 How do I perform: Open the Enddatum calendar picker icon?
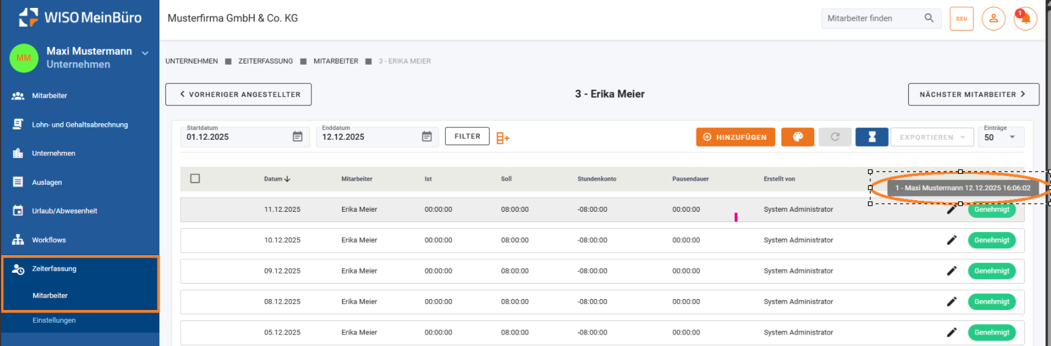point(427,137)
